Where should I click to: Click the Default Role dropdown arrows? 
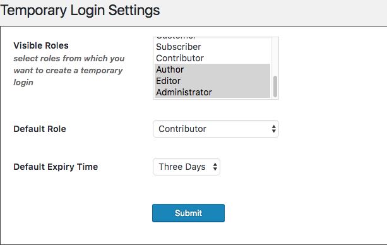274,129
